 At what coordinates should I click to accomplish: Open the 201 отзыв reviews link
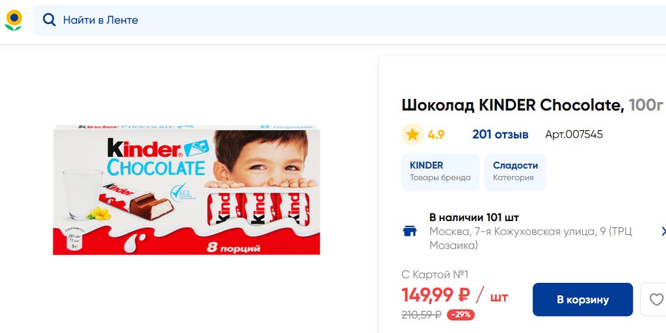point(500,135)
